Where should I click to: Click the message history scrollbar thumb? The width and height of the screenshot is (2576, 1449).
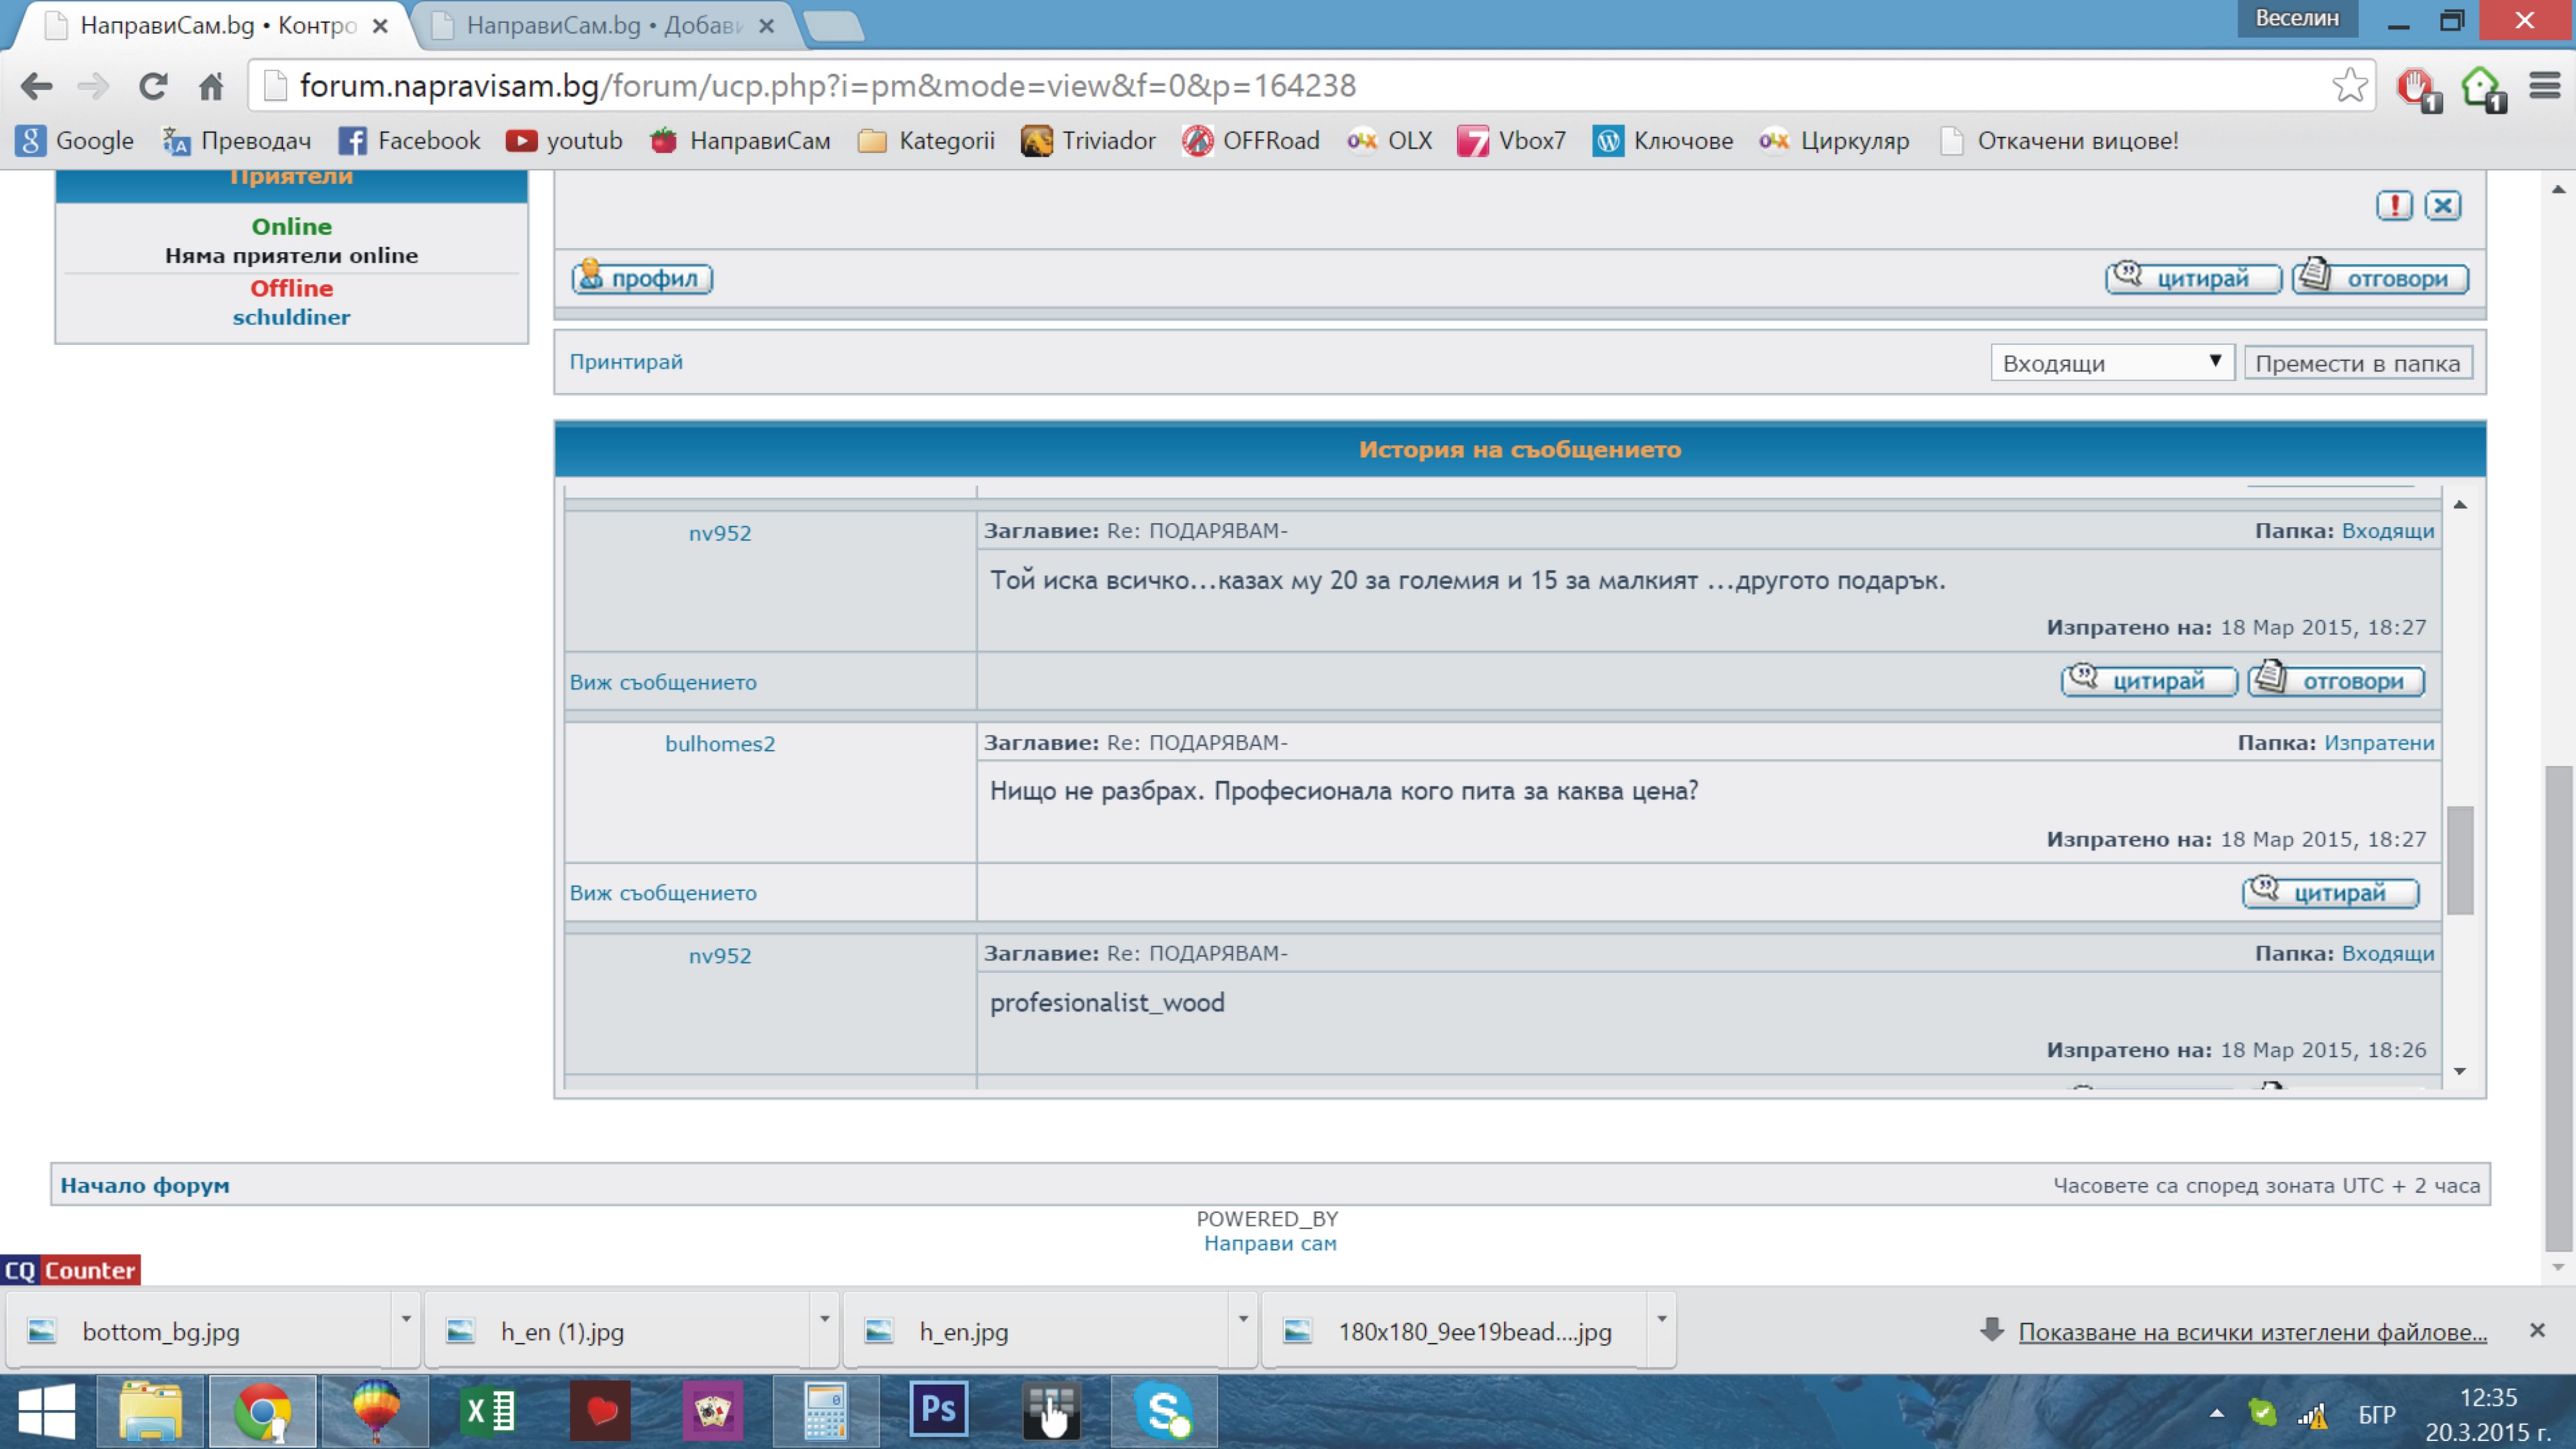pyautogui.click(x=2460, y=860)
